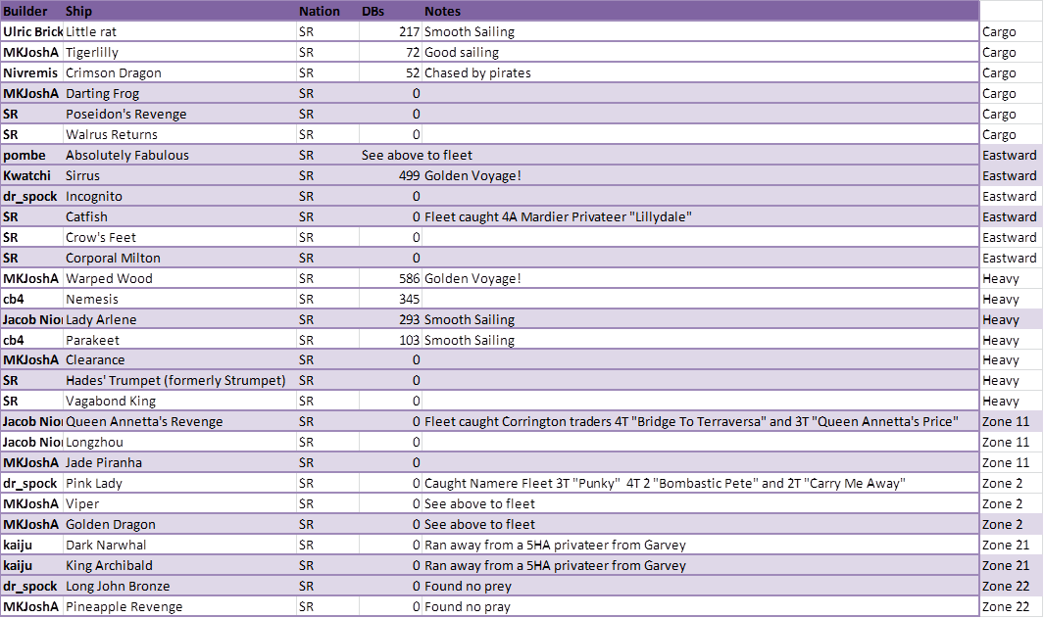
Task: Select the Queen Annetta's Revenge ship cell
Action: point(144,421)
